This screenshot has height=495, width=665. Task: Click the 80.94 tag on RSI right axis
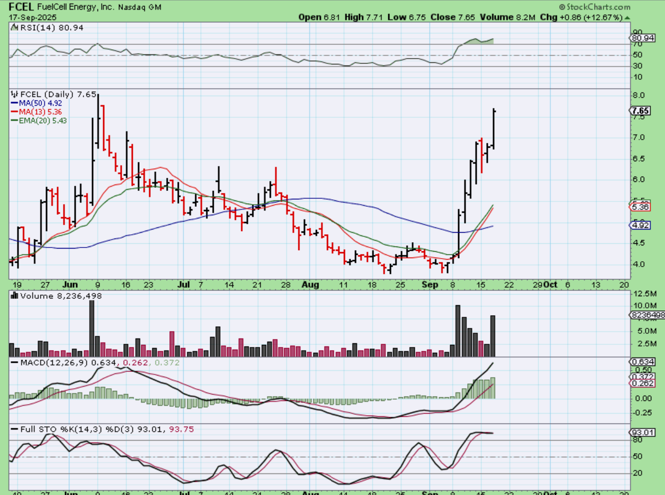point(643,38)
